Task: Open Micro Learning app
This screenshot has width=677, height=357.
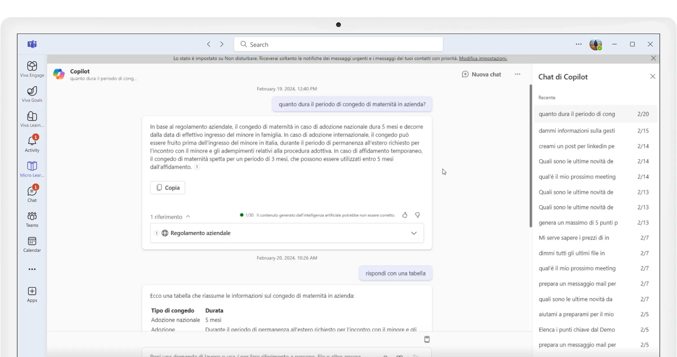Action: 32,169
